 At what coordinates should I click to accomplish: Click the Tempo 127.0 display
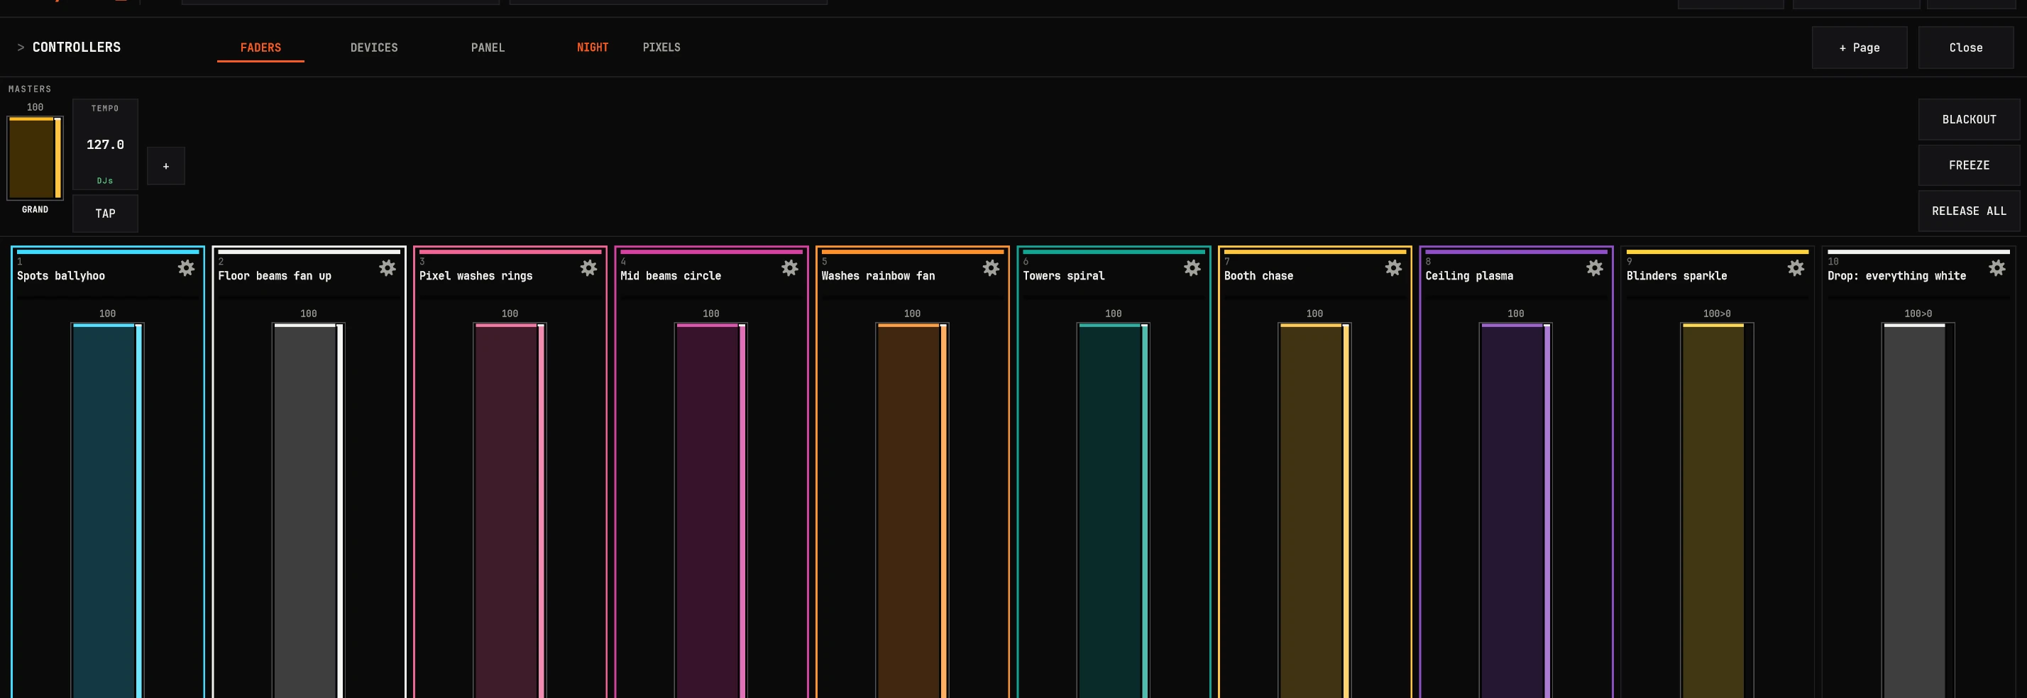click(106, 145)
